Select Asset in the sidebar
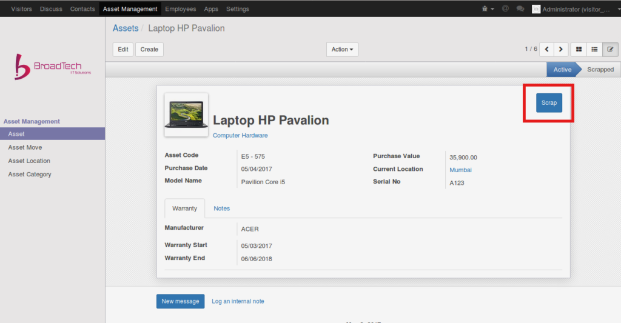Screen dimensions: 621x323 click(52, 134)
